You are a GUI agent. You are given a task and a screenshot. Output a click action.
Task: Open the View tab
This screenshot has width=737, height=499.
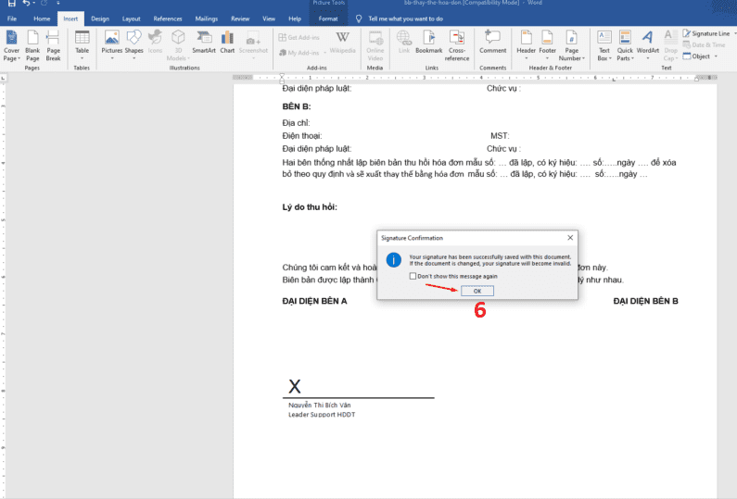point(269,19)
